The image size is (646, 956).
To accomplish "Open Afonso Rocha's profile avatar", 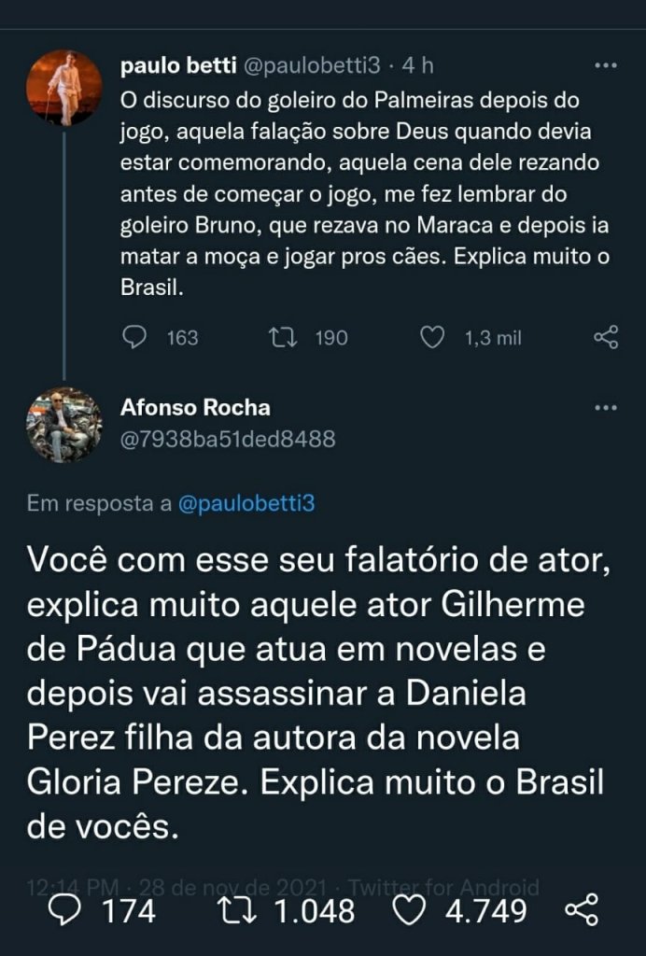I will (x=64, y=425).
